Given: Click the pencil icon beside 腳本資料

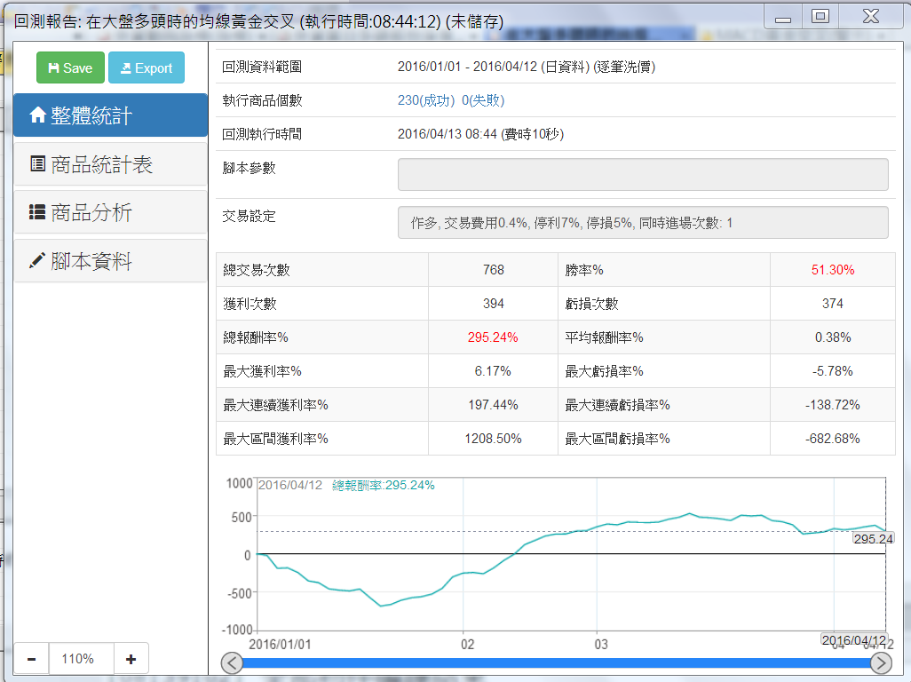Looking at the screenshot, I should pos(38,261).
